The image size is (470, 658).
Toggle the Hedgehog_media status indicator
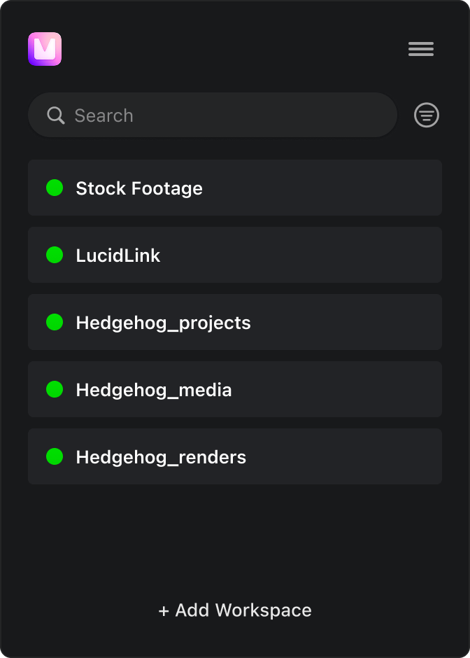55,389
